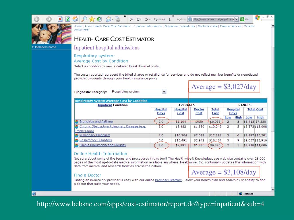
Task: Click the Print printer icon
Action: (117, 19)
